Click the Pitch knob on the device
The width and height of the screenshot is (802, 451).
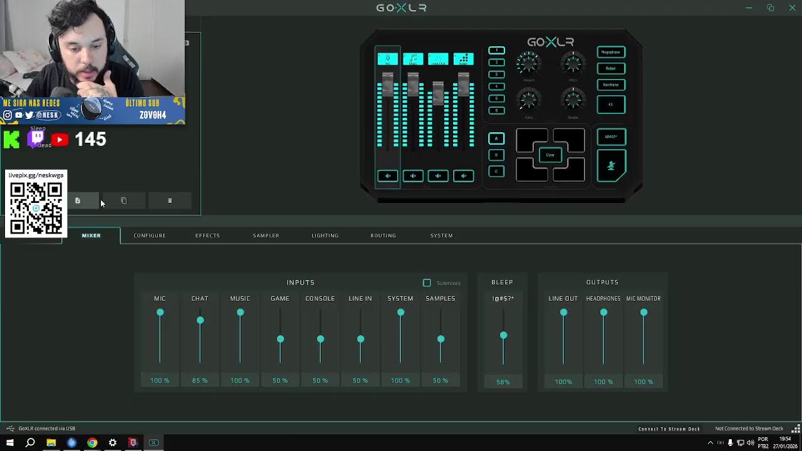click(573, 63)
